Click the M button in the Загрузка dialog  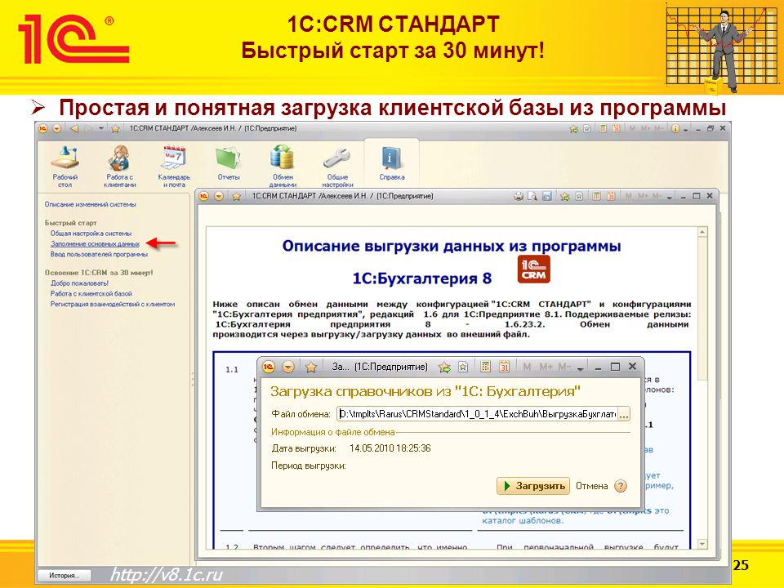pyautogui.click(x=527, y=367)
